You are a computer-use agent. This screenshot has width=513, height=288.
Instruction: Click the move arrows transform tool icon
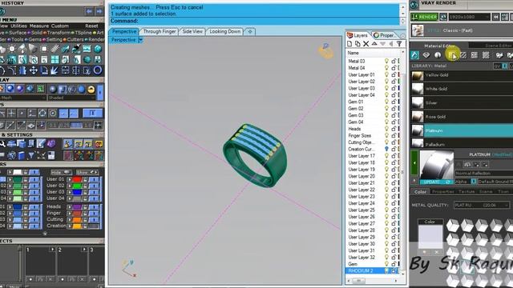[x=34, y=70]
